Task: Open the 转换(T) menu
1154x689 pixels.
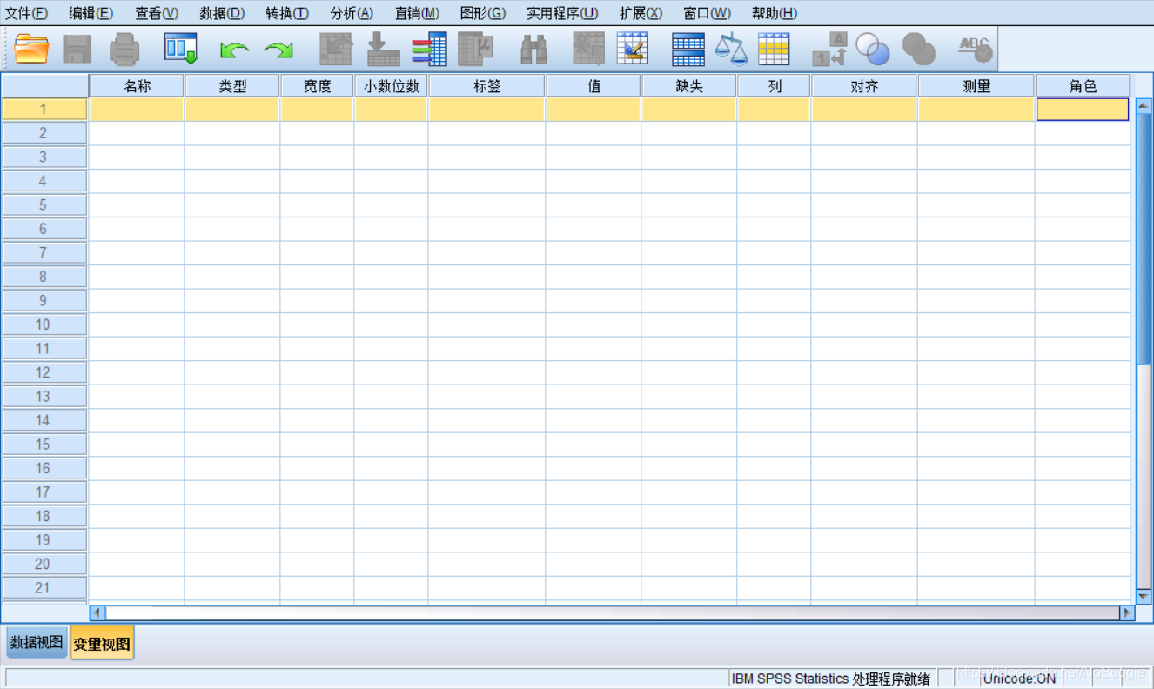Action: (x=287, y=13)
